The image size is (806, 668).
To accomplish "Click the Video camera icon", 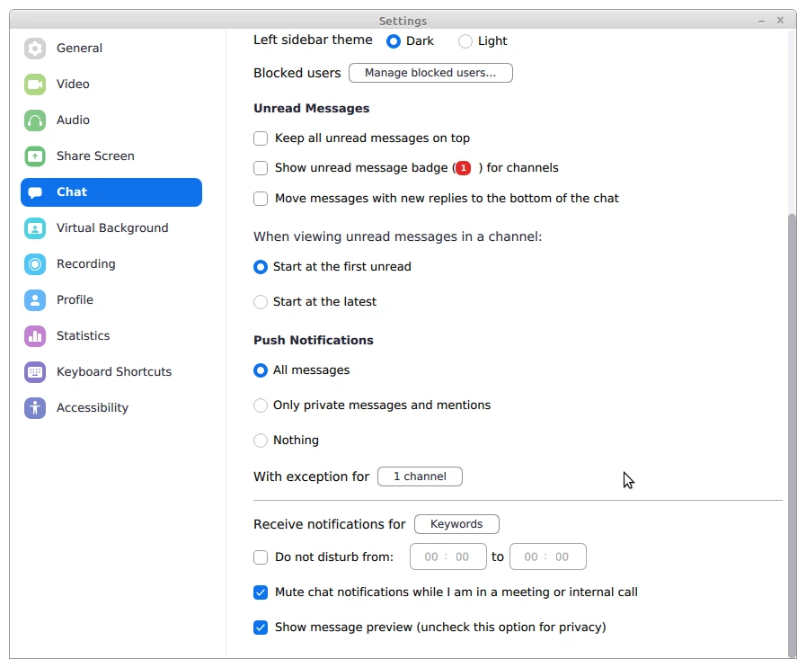I will click(x=35, y=85).
